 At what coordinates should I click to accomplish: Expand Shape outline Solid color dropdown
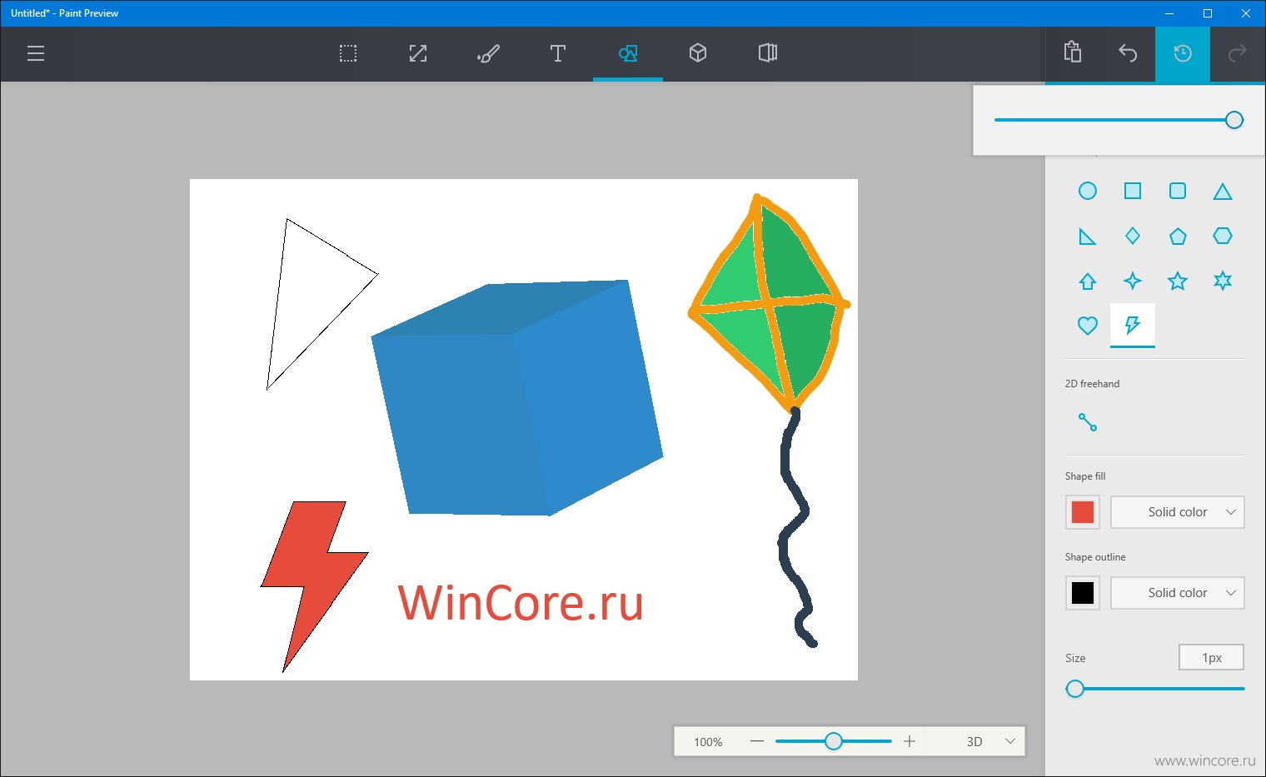1178,593
